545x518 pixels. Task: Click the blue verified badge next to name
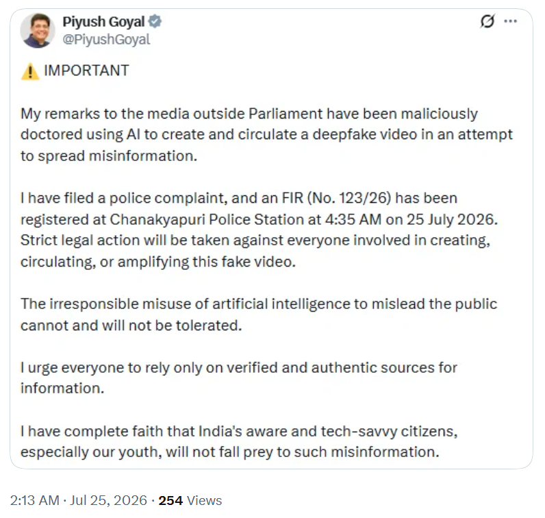[155, 21]
